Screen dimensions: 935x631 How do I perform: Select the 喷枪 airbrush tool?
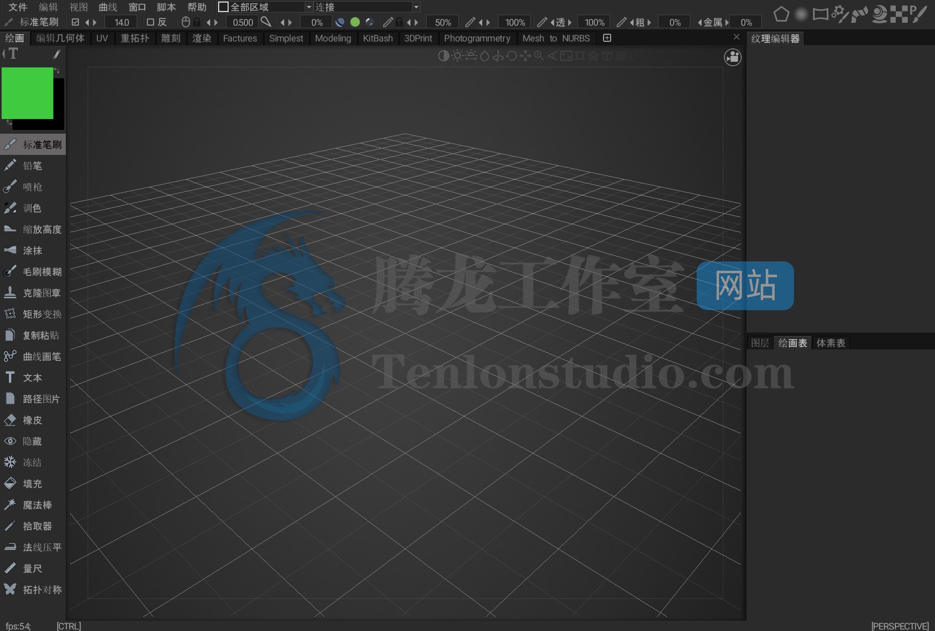32,187
